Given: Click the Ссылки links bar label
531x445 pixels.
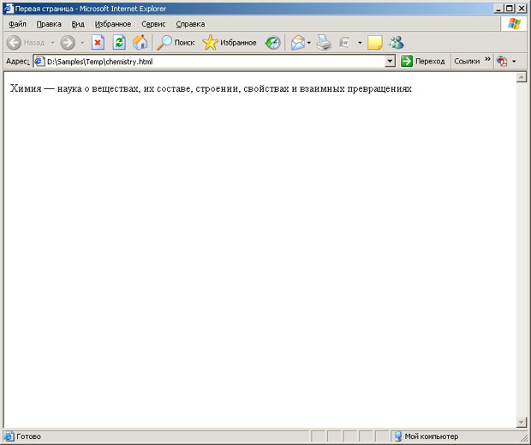Looking at the screenshot, I should (467, 62).
